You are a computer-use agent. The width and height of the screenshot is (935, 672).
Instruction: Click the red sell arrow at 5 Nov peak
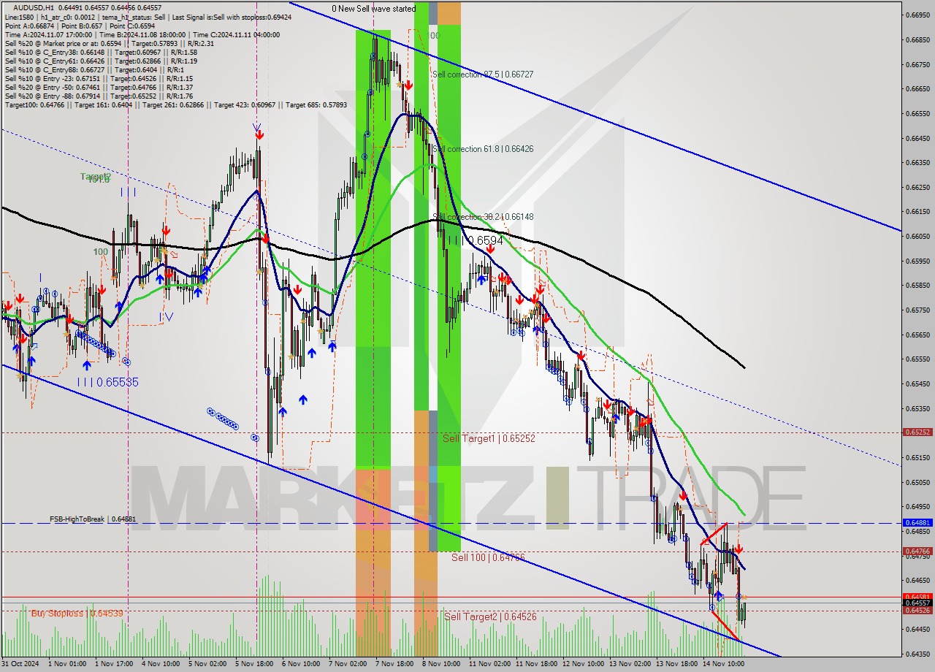pyautogui.click(x=259, y=135)
